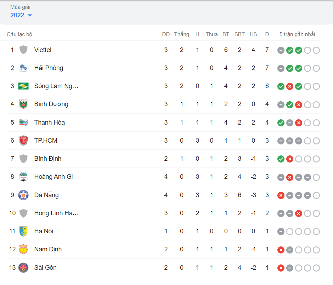333x285 pixels.
Task: Open the Sài Gòn team badge
Action: [x=23, y=268]
